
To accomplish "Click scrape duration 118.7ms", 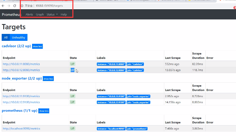I will tap(197, 70).
